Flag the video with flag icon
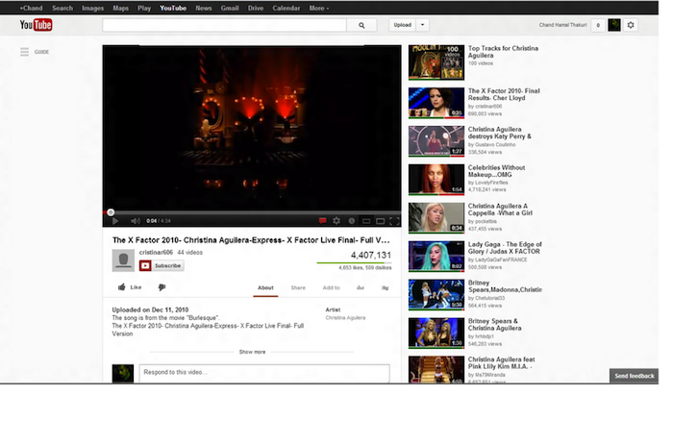Viewport: 673px width, 421px height. click(385, 287)
